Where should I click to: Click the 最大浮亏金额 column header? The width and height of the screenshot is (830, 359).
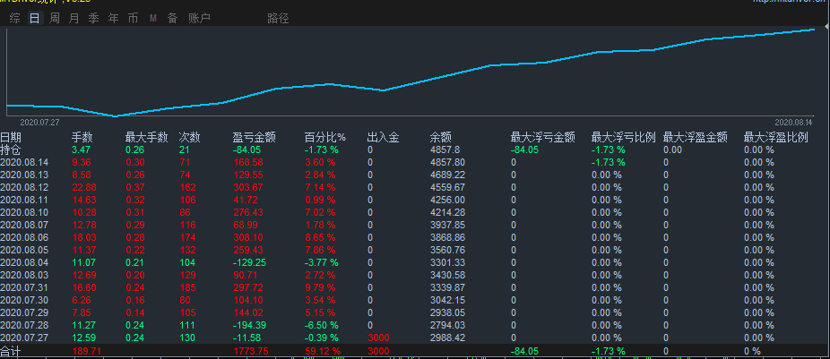coord(542,138)
